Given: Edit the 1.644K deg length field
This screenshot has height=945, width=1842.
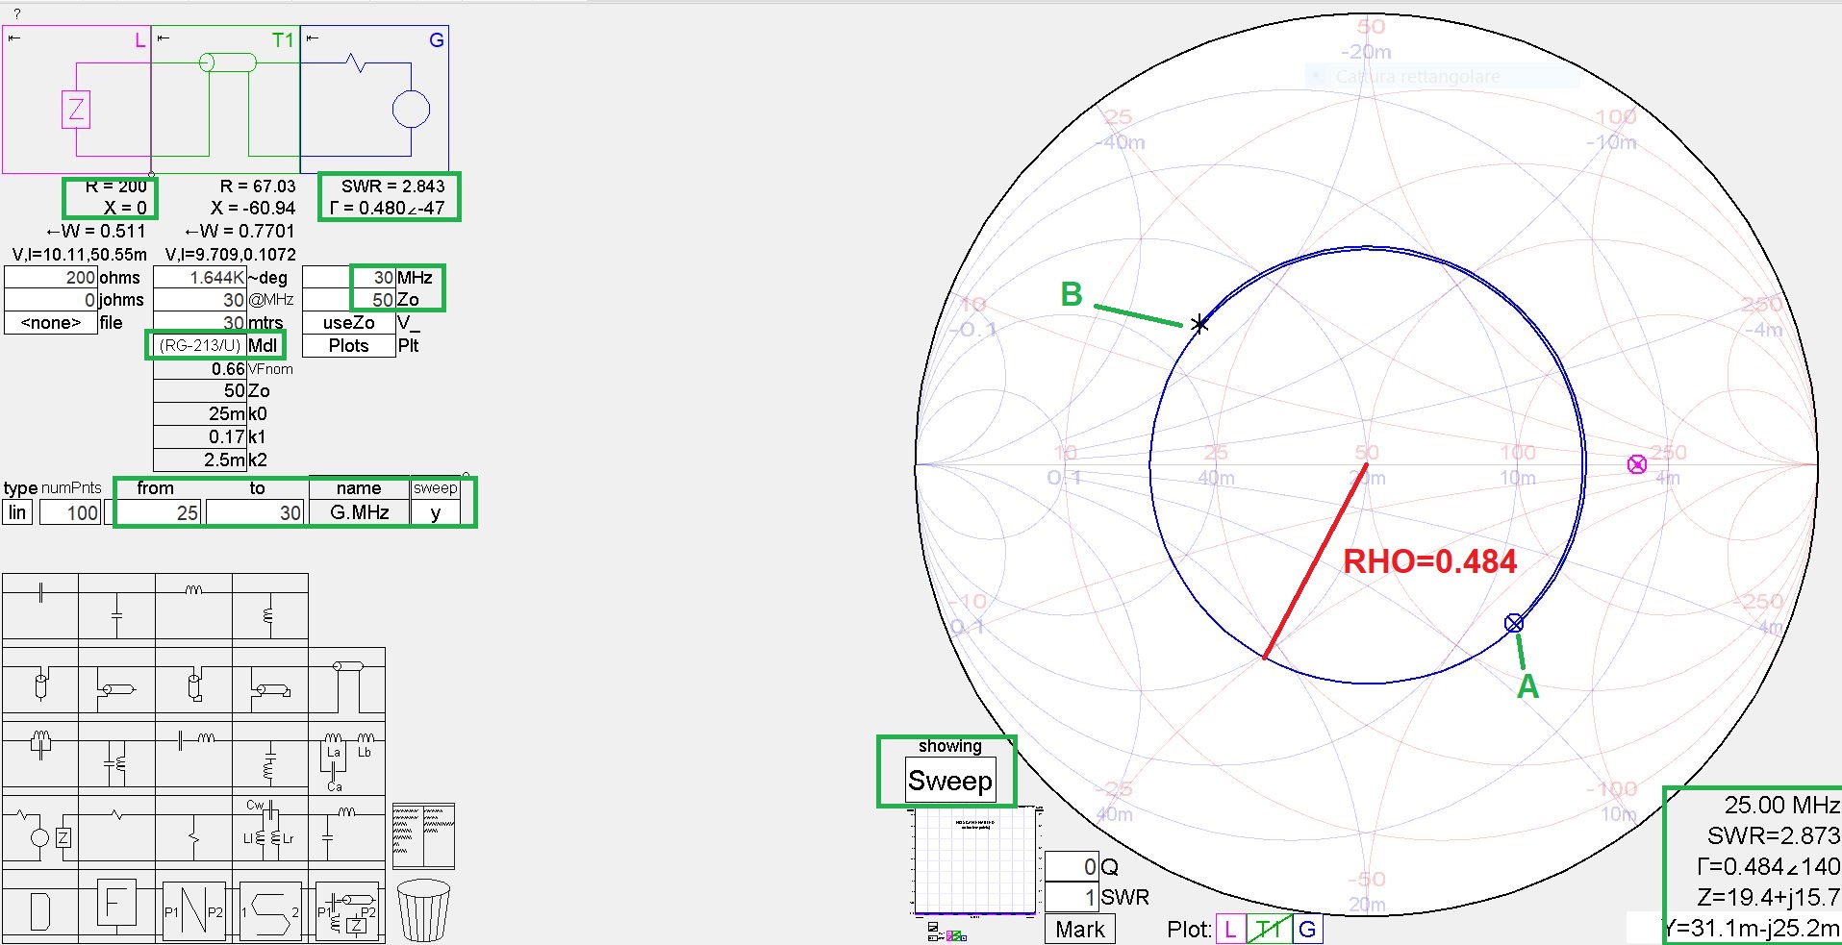Looking at the screenshot, I should point(199,278).
